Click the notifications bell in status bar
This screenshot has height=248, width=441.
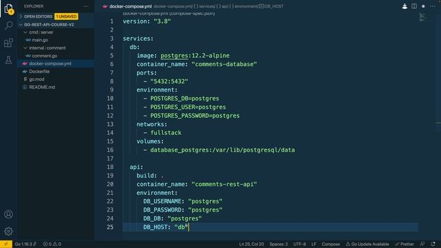click(433, 244)
